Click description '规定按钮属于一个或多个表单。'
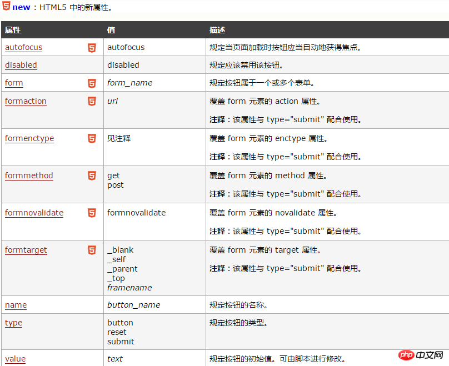 point(262,83)
